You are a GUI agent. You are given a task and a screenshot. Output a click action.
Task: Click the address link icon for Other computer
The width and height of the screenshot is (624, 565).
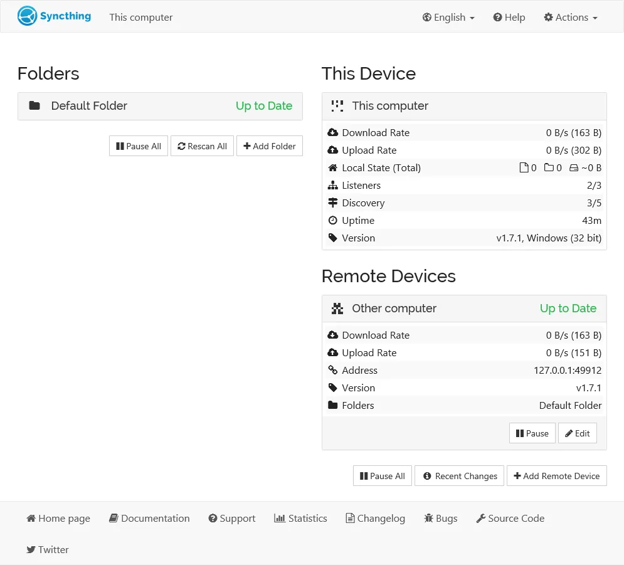(332, 370)
